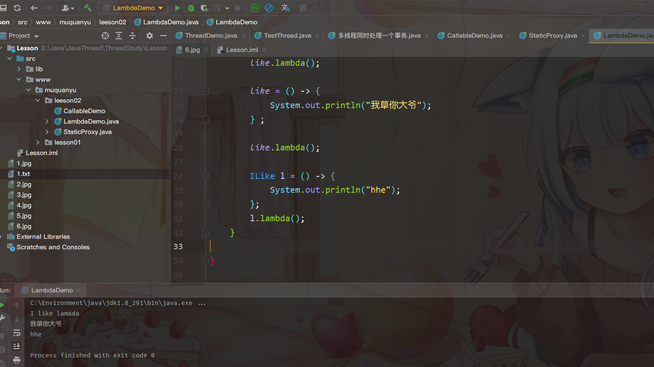Click the Forward navigation arrow
The height and width of the screenshot is (367, 654).
tap(49, 8)
